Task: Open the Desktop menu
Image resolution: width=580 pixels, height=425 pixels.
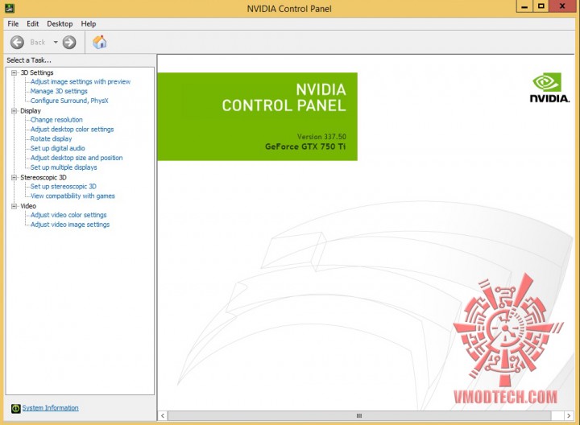Action: [60, 23]
